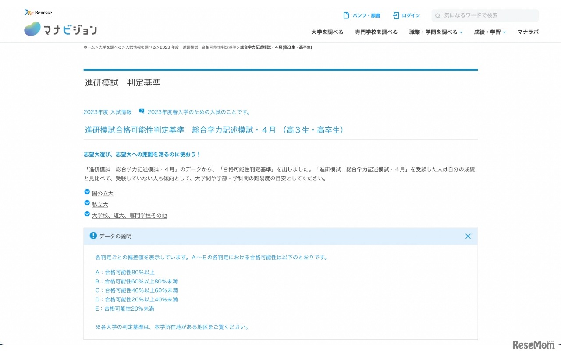Click the small blue tooltip icon next to 2023年度 入試情報
This screenshot has width=561, height=355.
(141, 111)
